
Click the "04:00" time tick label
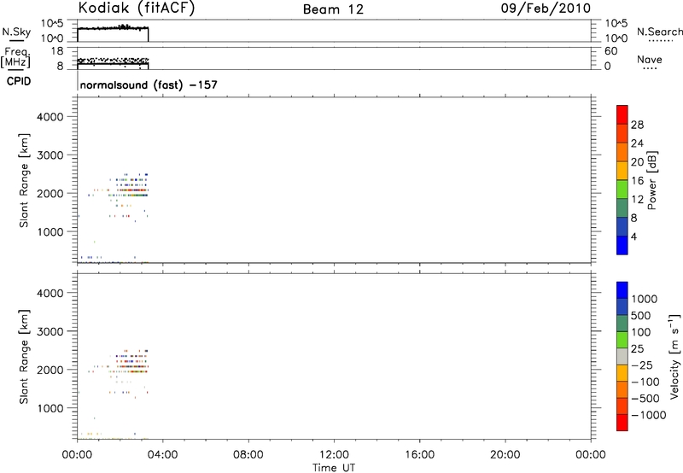pos(162,455)
